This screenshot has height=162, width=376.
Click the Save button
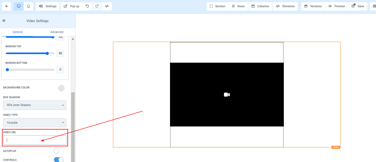(x=358, y=6)
